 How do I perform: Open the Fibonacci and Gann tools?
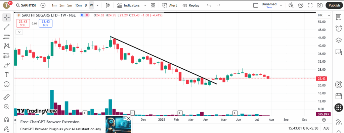pyautogui.click(x=7, y=37)
